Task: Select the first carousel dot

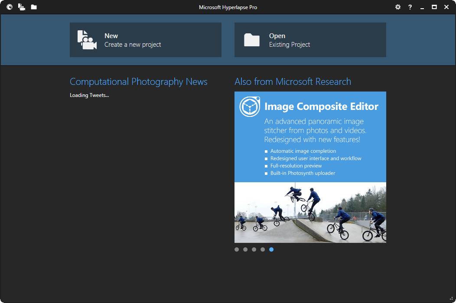Action: (x=237, y=250)
